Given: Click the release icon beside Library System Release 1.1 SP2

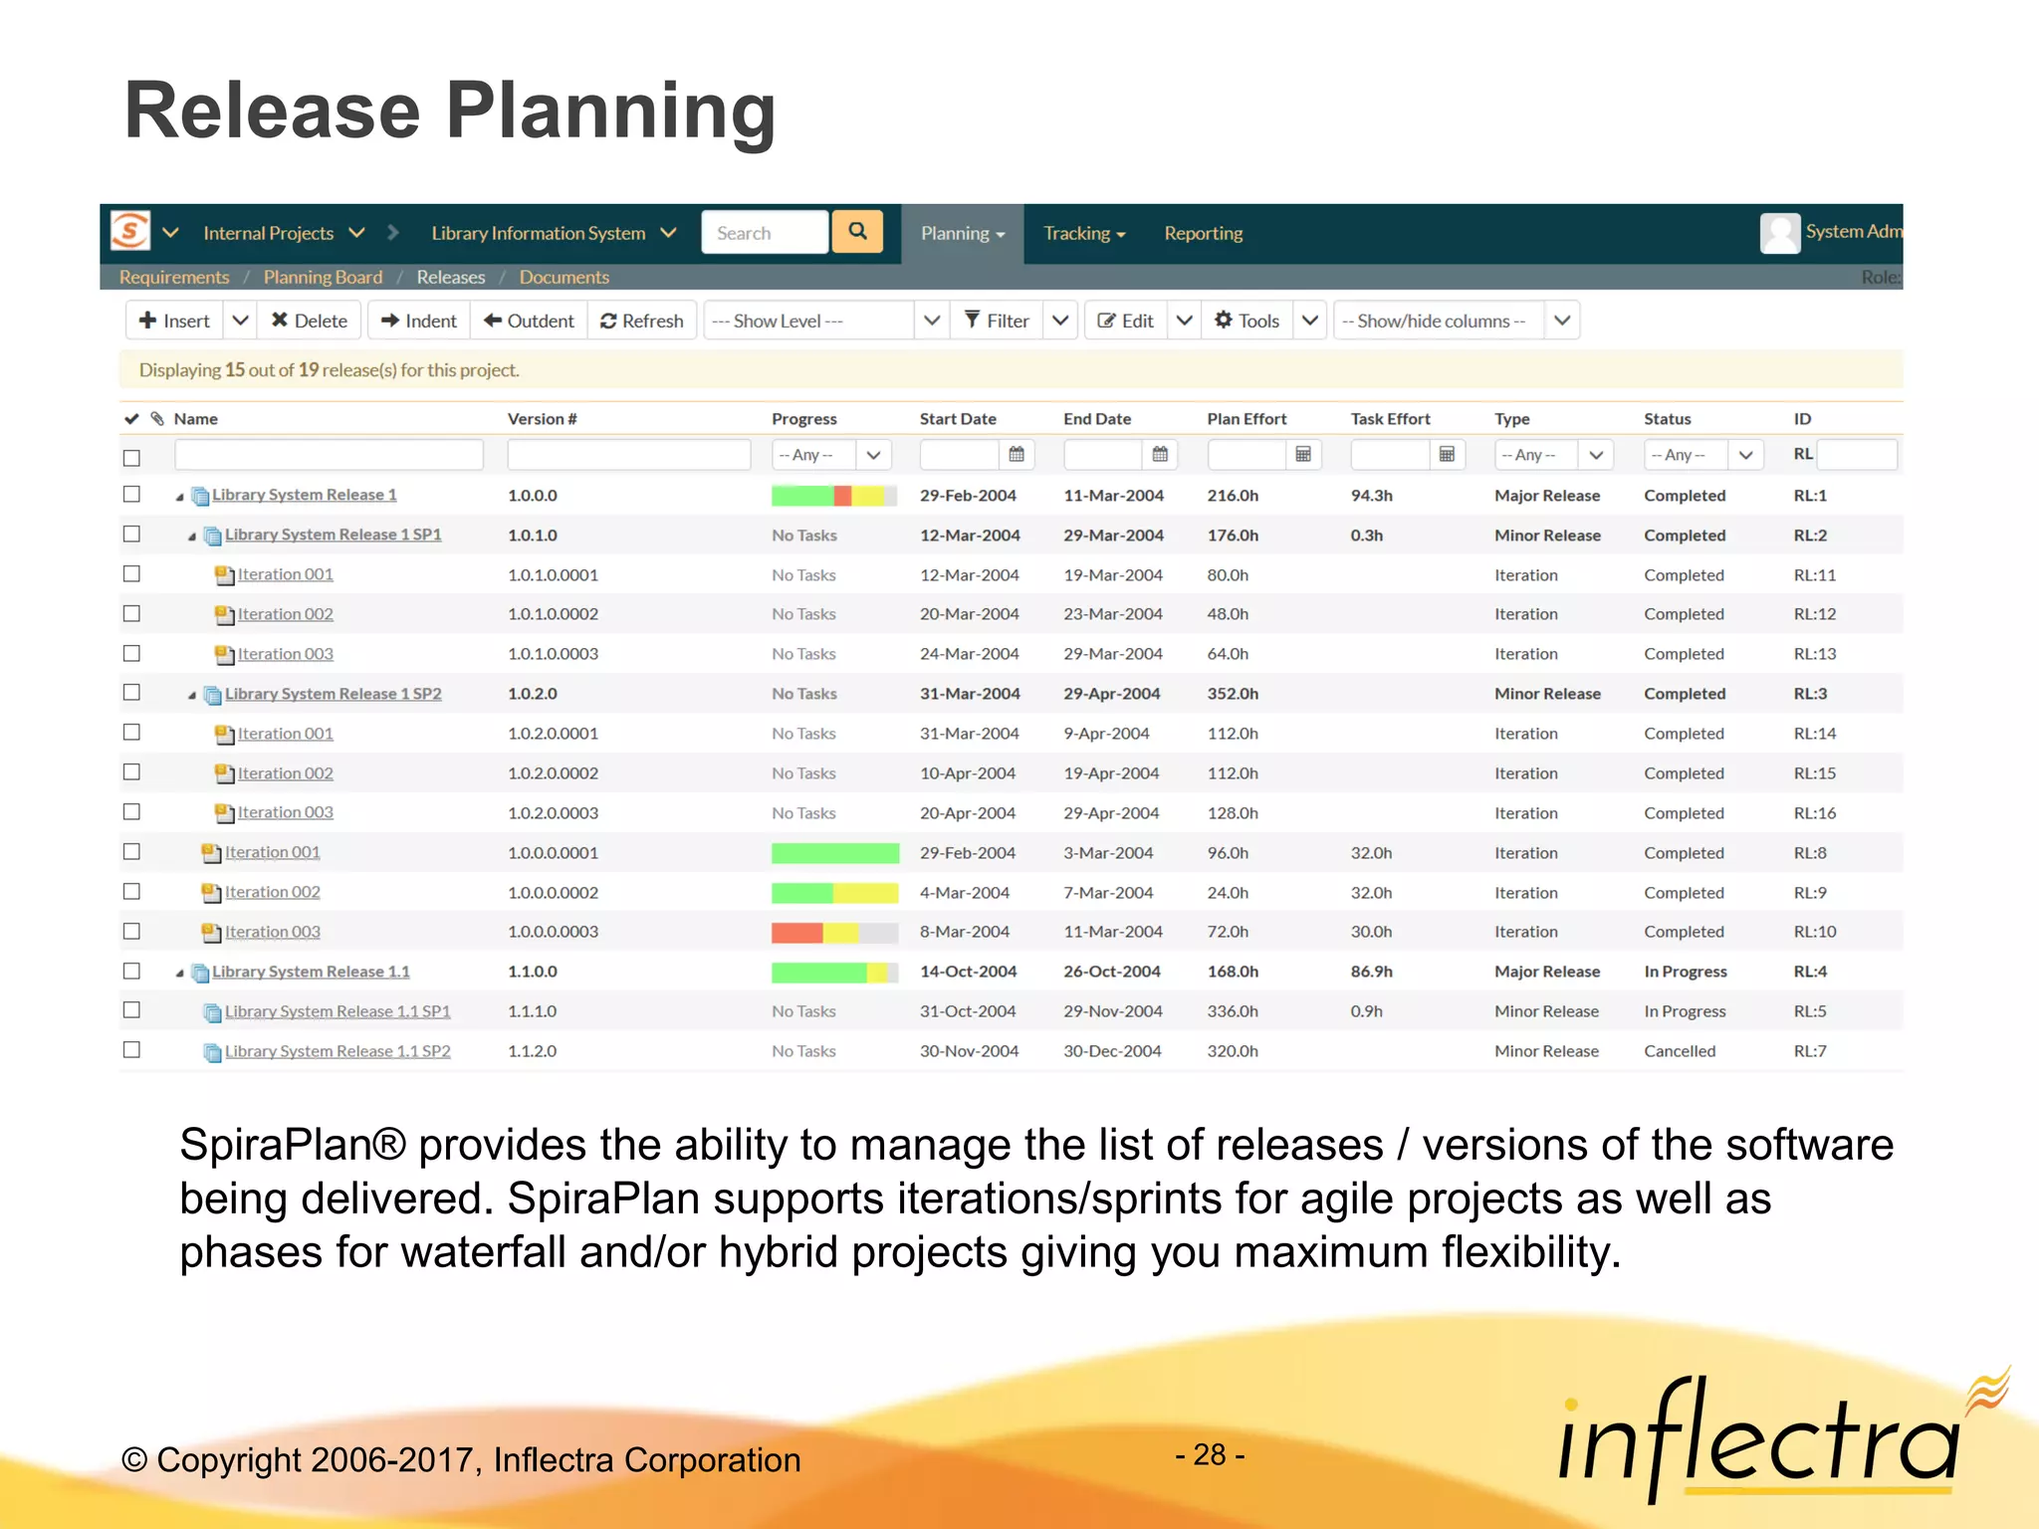Looking at the screenshot, I should click(x=213, y=1051).
